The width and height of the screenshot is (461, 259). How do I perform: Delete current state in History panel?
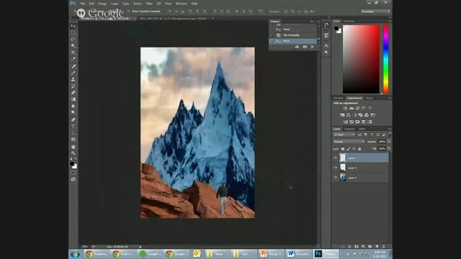312,47
